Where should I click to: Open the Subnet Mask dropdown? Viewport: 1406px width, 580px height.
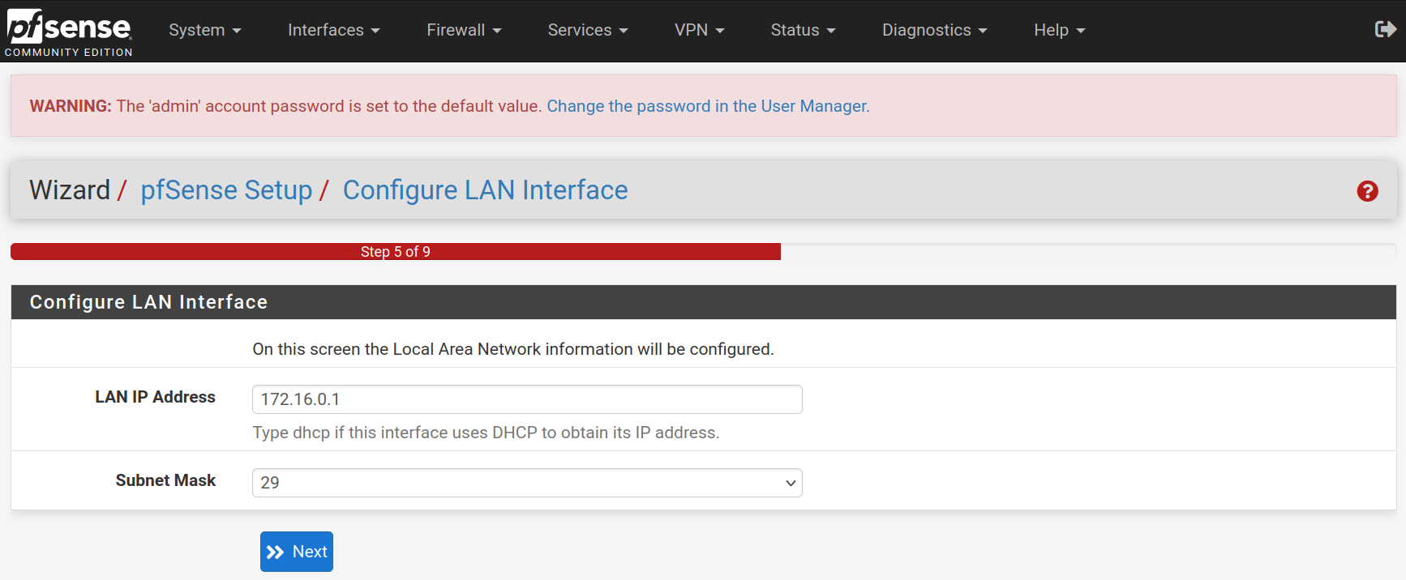click(527, 483)
